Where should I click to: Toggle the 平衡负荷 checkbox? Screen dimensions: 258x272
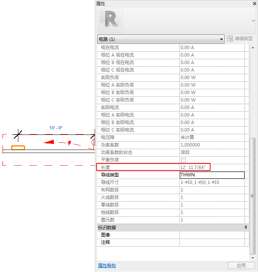183,160
